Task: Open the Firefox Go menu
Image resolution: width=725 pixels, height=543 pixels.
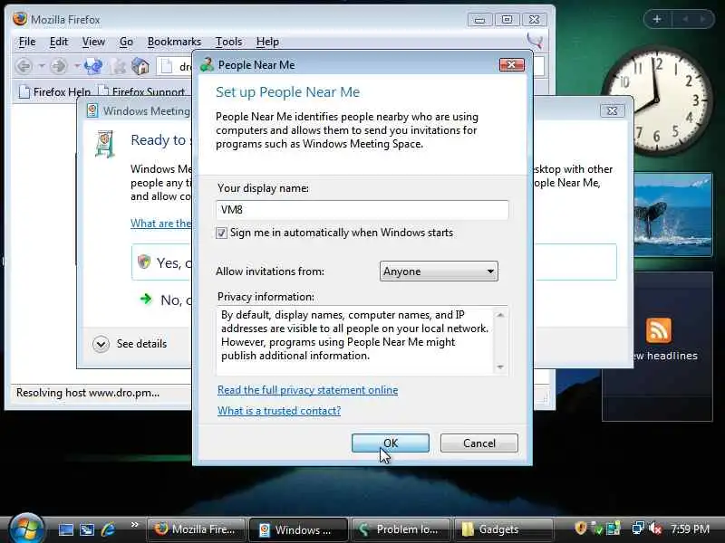Action: pyautogui.click(x=126, y=42)
